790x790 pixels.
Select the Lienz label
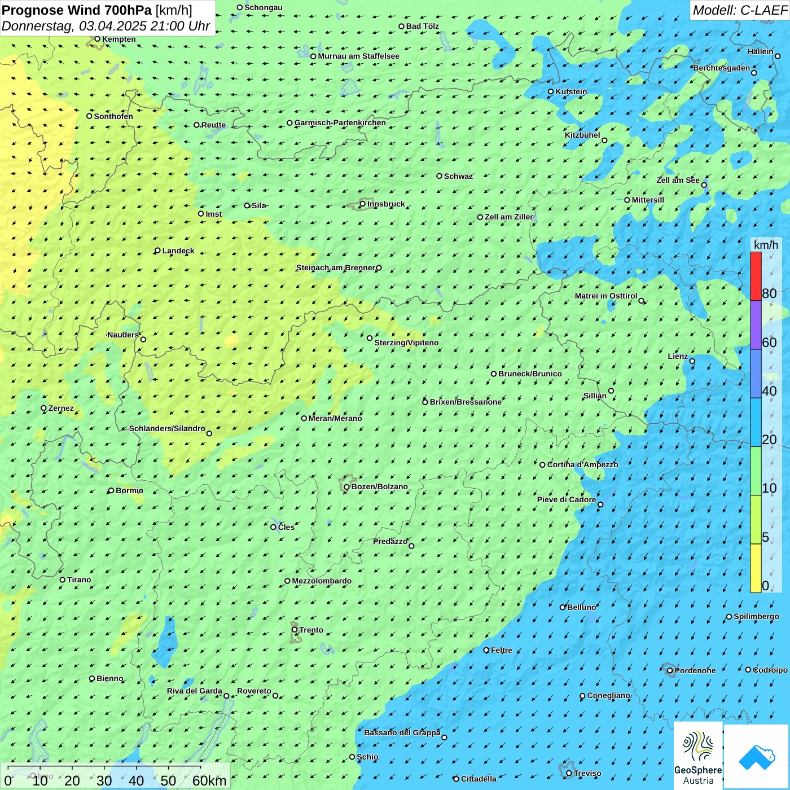(x=678, y=356)
